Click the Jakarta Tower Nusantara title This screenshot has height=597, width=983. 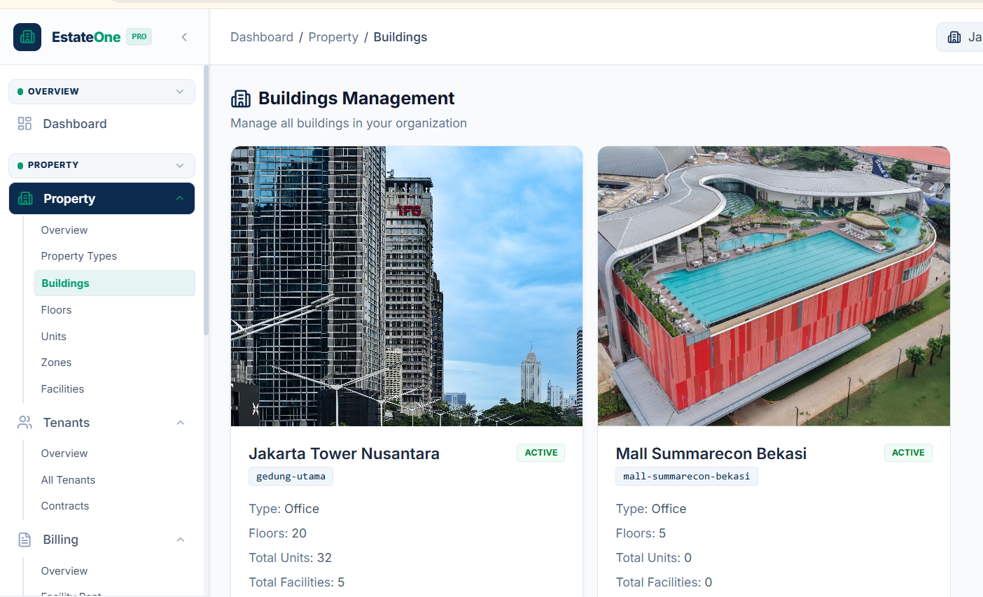tap(344, 454)
